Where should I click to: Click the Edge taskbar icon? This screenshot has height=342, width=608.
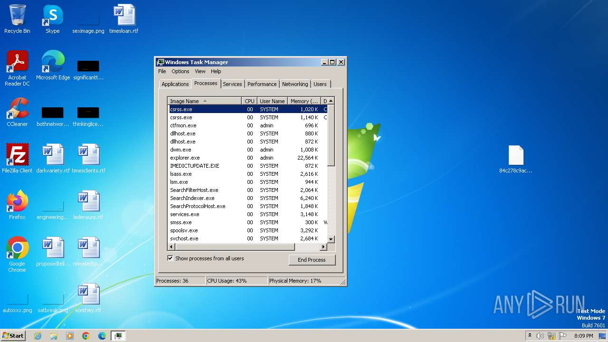click(102, 336)
